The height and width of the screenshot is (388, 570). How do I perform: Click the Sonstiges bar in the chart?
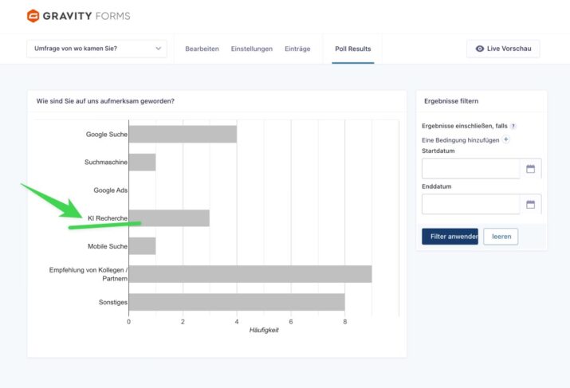pyautogui.click(x=237, y=302)
